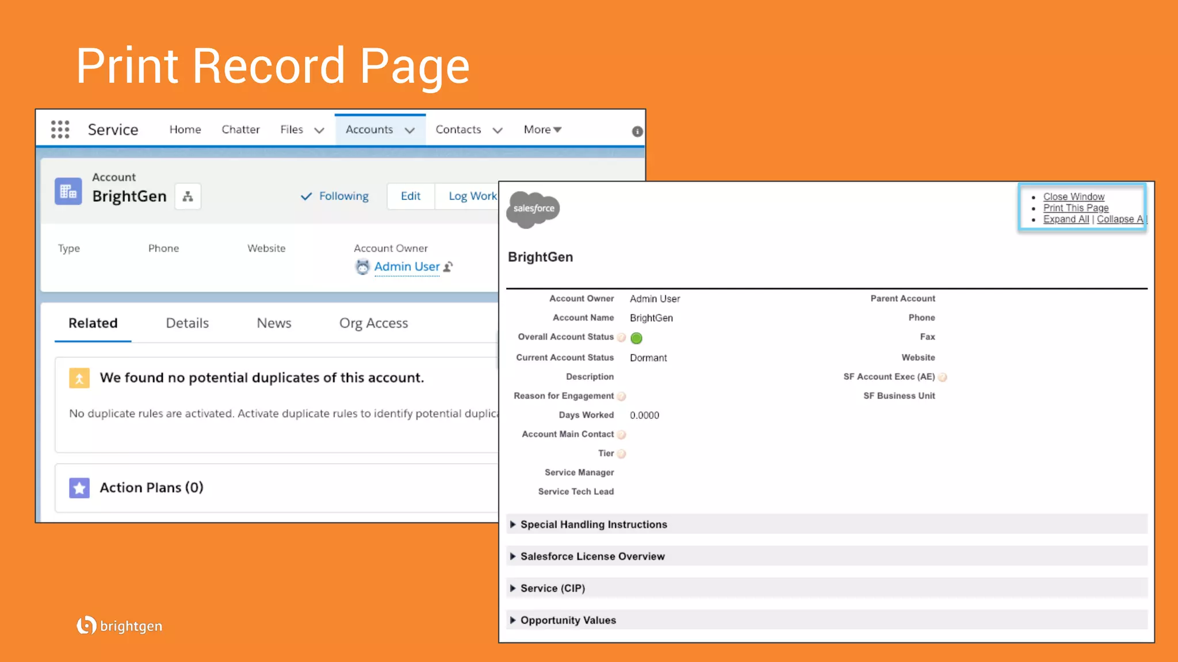Click the Salesforce cloud logo
The width and height of the screenshot is (1178, 662).
[533, 209]
